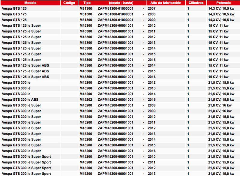
Task: Click M45300 in the GTS 125 ie Super 2012 row
Action: (x=86, y=37)
